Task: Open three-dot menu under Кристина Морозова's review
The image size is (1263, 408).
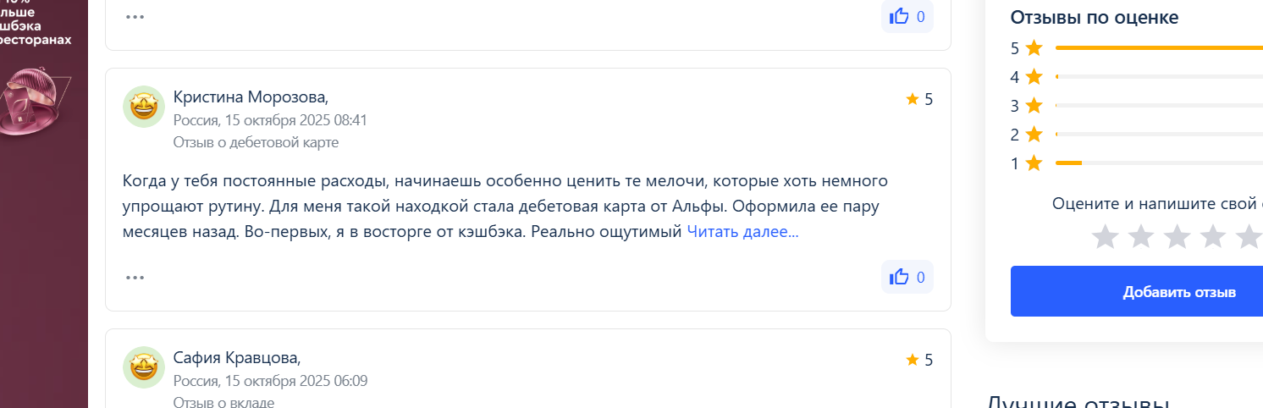Action: tap(135, 277)
